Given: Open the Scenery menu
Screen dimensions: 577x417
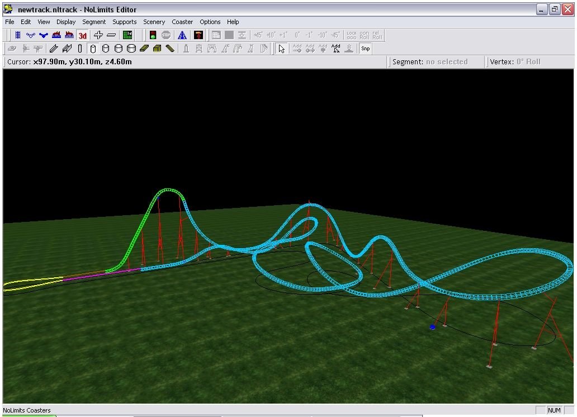Looking at the screenshot, I should (x=154, y=22).
